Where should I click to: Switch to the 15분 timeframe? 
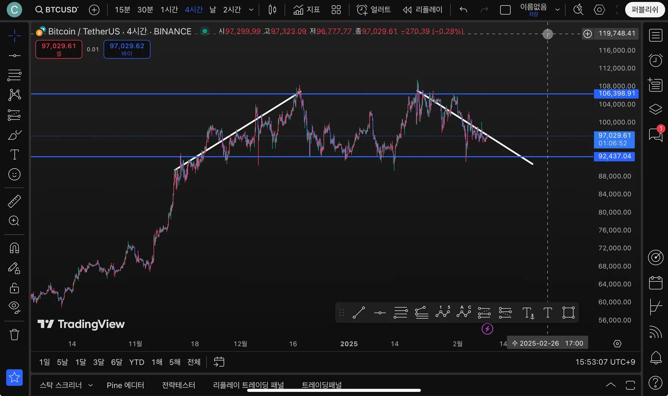tap(122, 10)
